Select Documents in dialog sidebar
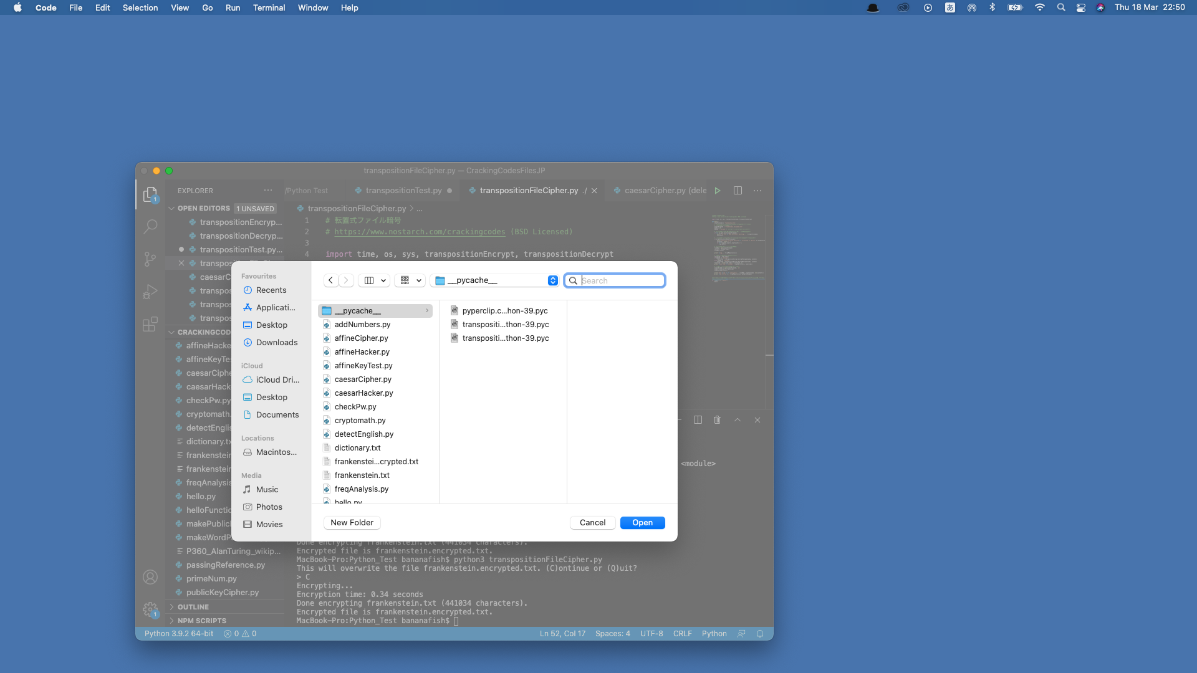The image size is (1197, 673). (271, 415)
